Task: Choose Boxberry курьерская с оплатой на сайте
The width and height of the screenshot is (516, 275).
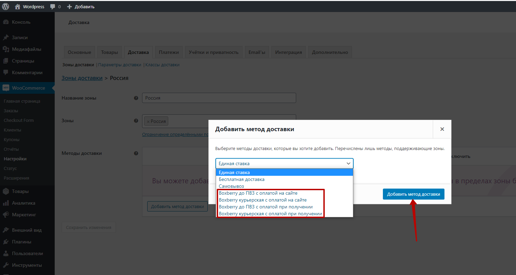Action: pos(284,200)
